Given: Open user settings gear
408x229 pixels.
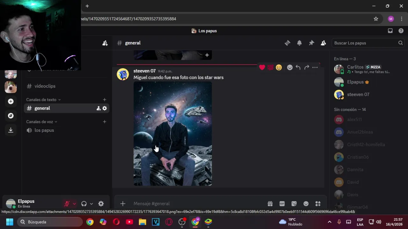Looking at the screenshot, I should (x=101, y=204).
